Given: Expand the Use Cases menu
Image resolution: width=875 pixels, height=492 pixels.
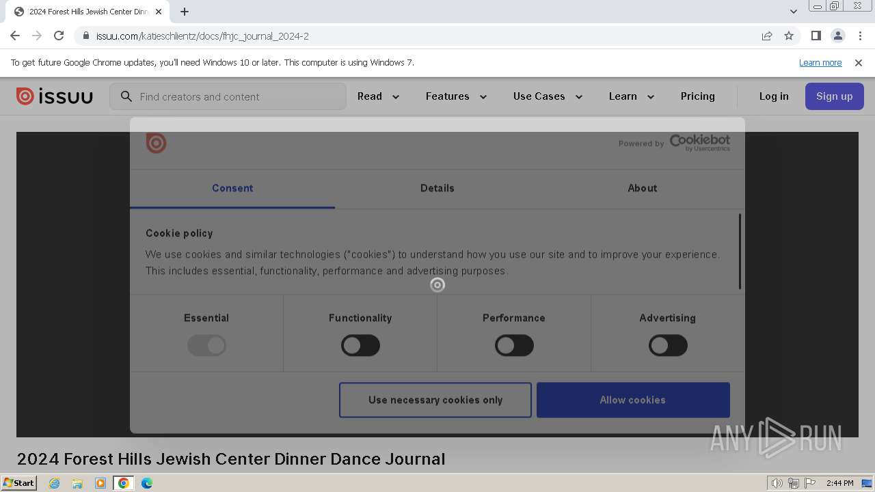Looking at the screenshot, I should (x=548, y=96).
